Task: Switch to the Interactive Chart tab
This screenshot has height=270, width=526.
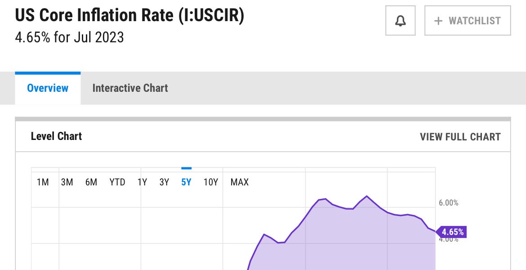Action: click(x=130, y=88)
